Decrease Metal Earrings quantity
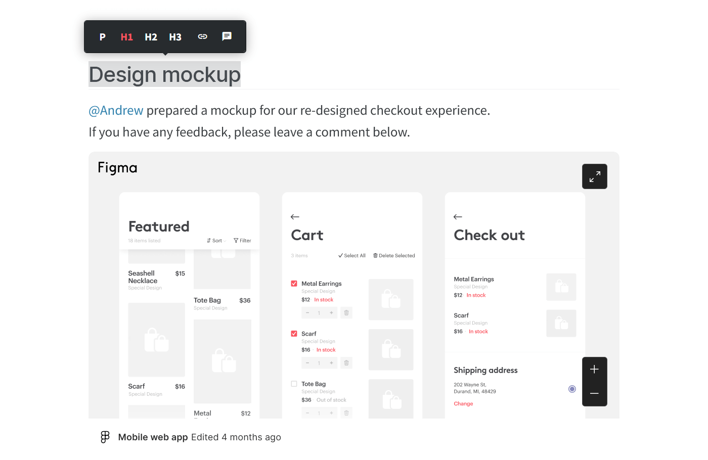 (307, 313)
